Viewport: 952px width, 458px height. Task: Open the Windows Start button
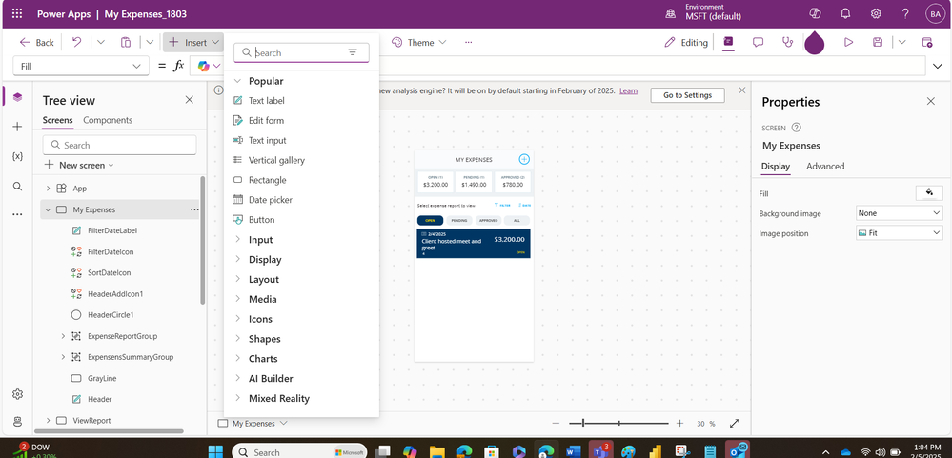pos(215,451)
